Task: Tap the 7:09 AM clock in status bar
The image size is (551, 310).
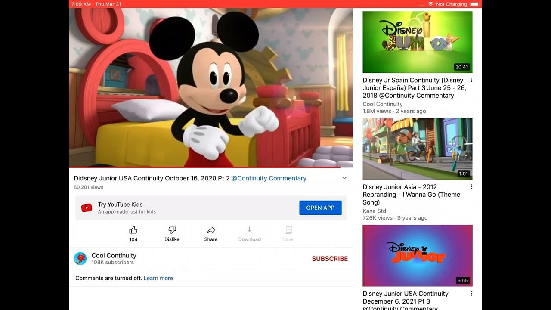Action: pos(81,4)
